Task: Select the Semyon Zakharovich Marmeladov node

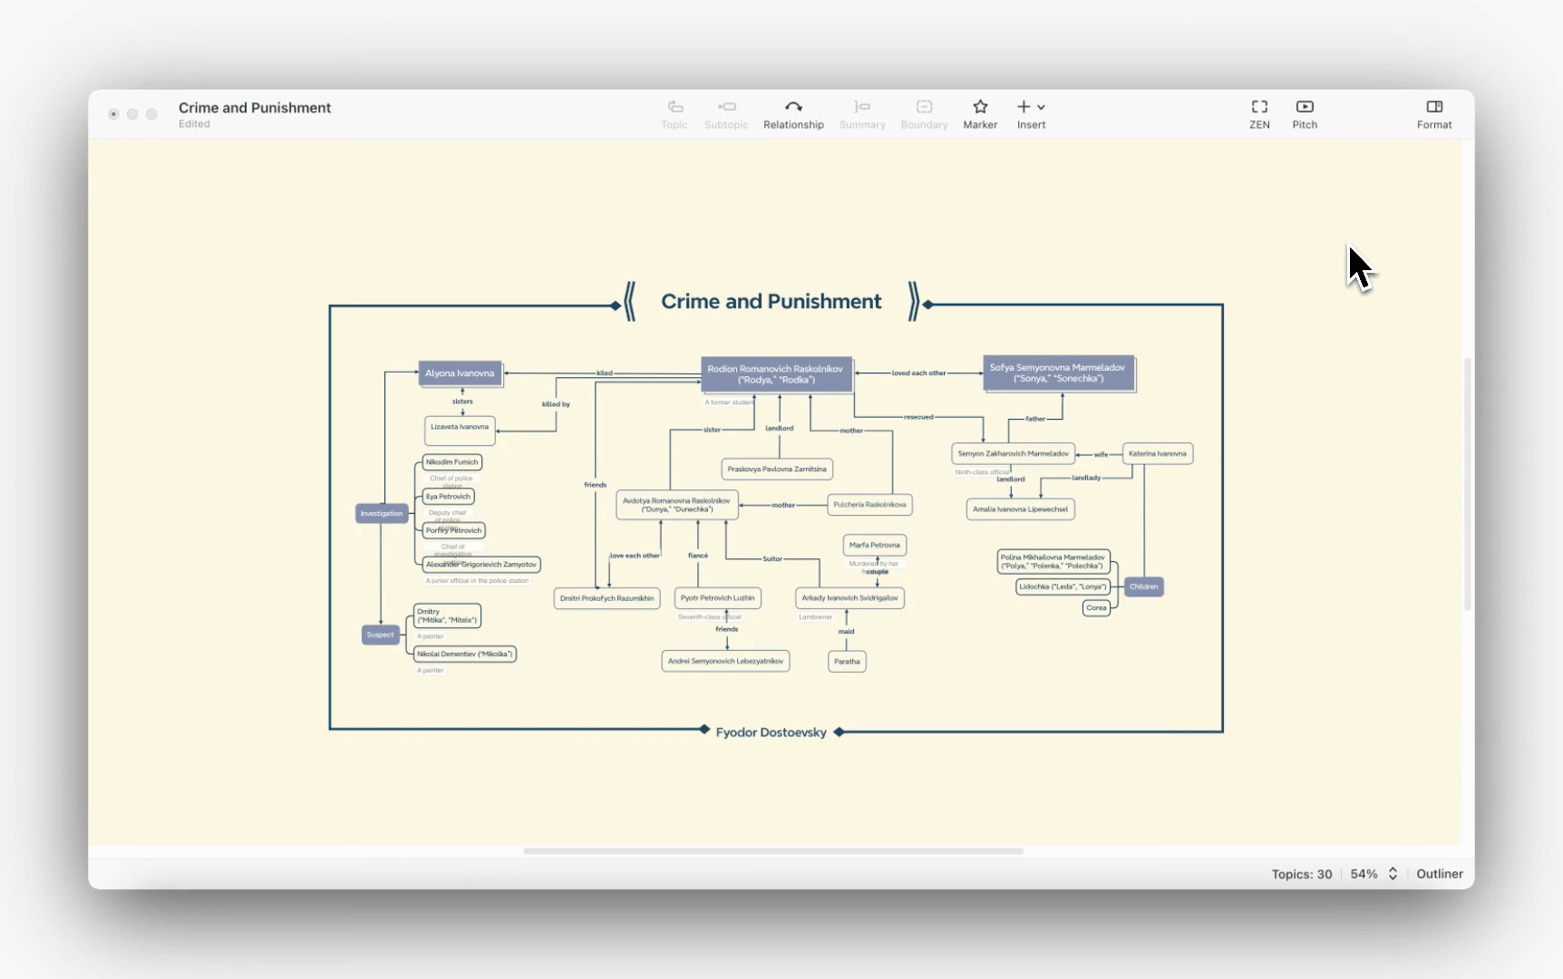Action: click(1013, 454)
